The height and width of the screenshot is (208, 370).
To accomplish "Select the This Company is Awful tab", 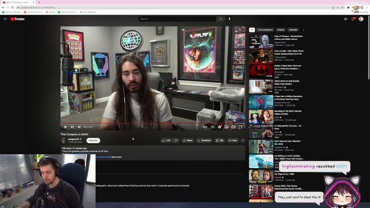I will (x=18, y=2).
